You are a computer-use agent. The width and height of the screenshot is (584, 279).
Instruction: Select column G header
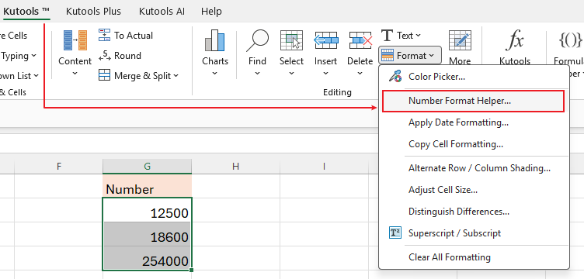coord(147,167)
